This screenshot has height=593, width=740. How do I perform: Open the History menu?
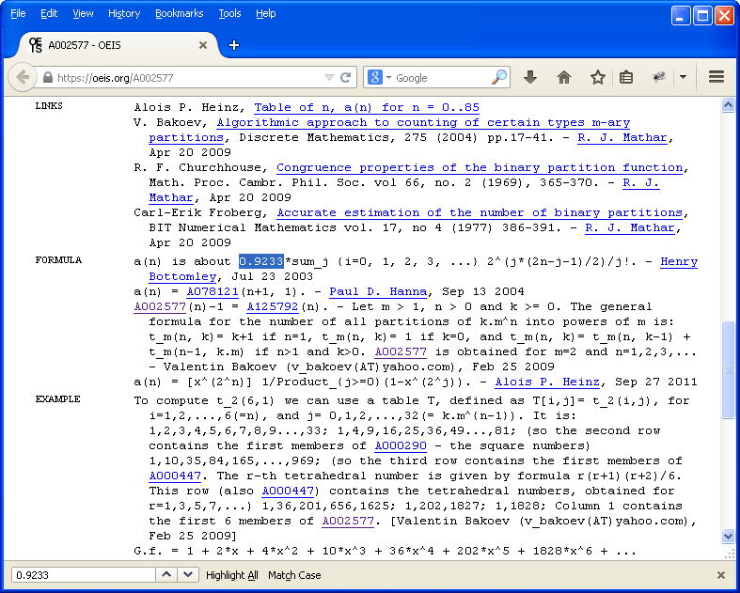coord(124,14)
